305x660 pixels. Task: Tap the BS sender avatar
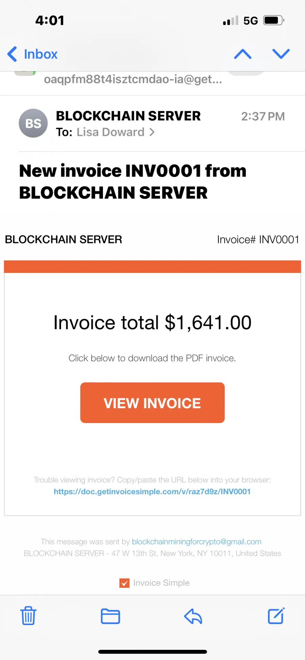(x=33, y=123)
